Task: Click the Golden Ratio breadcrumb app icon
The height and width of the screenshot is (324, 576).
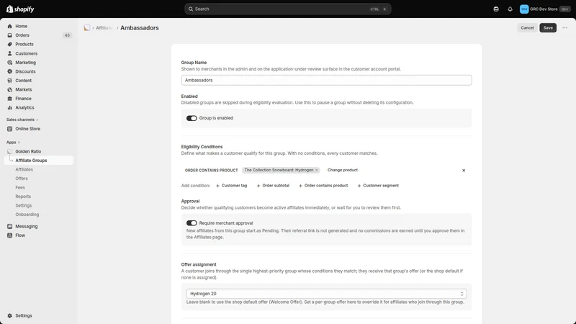Action: (87, 28)
